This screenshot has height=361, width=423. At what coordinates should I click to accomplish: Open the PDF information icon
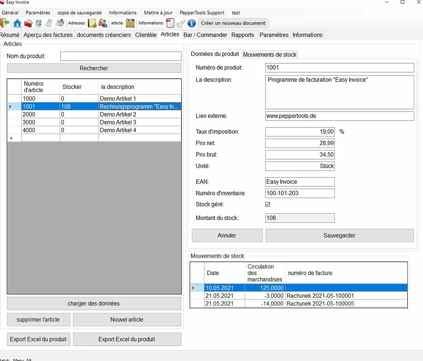[170, 23]
